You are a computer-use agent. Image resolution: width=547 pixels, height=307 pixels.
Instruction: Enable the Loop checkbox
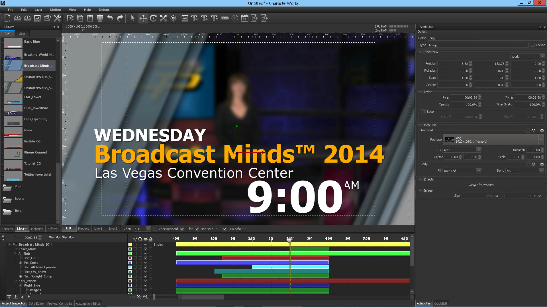point(423,111)
